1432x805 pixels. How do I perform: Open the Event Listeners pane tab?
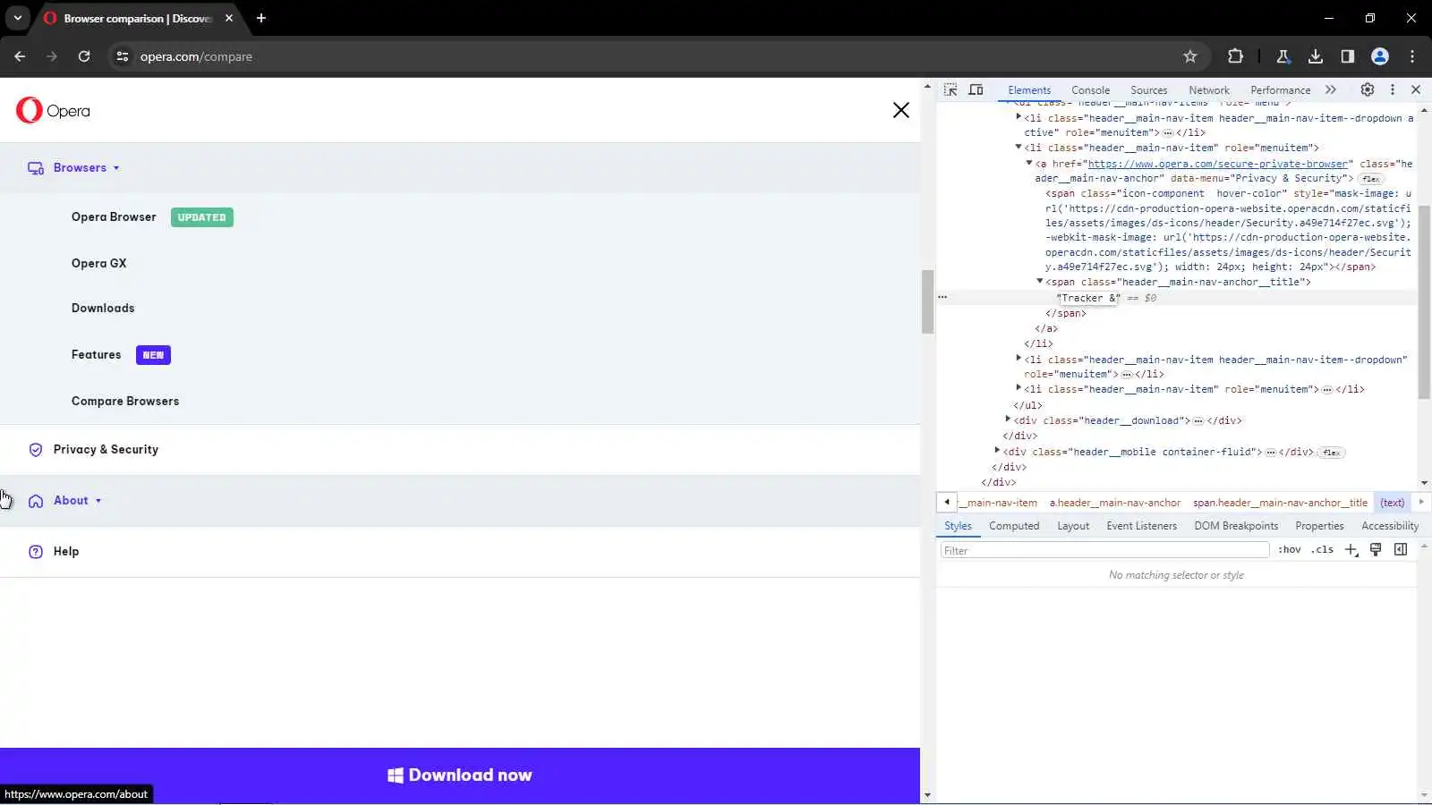[x=1141, y=526]
